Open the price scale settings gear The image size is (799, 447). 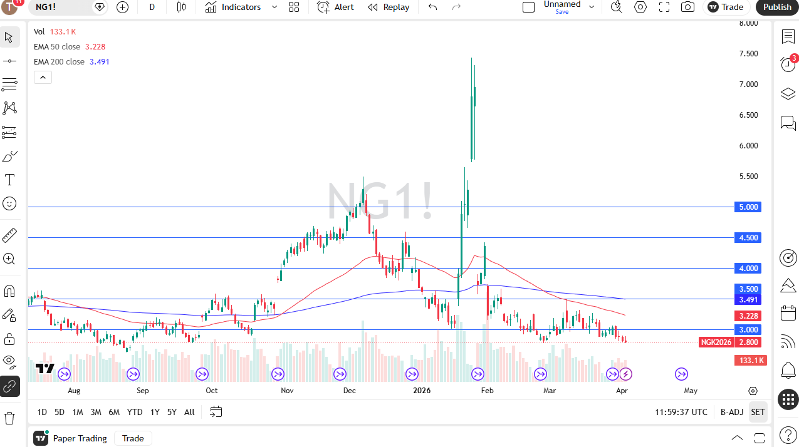tap(753, 391)
